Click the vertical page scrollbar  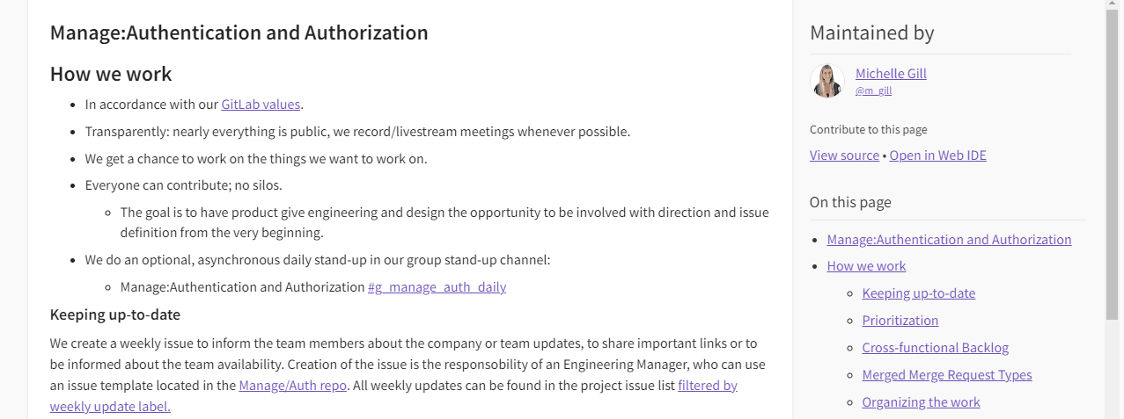click(x=1113, y=176)
